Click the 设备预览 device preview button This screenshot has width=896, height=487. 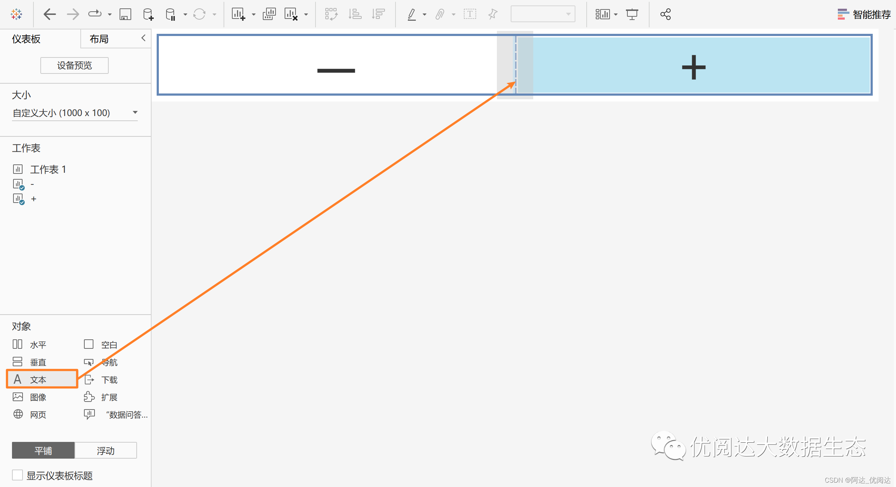pos(75,65)
